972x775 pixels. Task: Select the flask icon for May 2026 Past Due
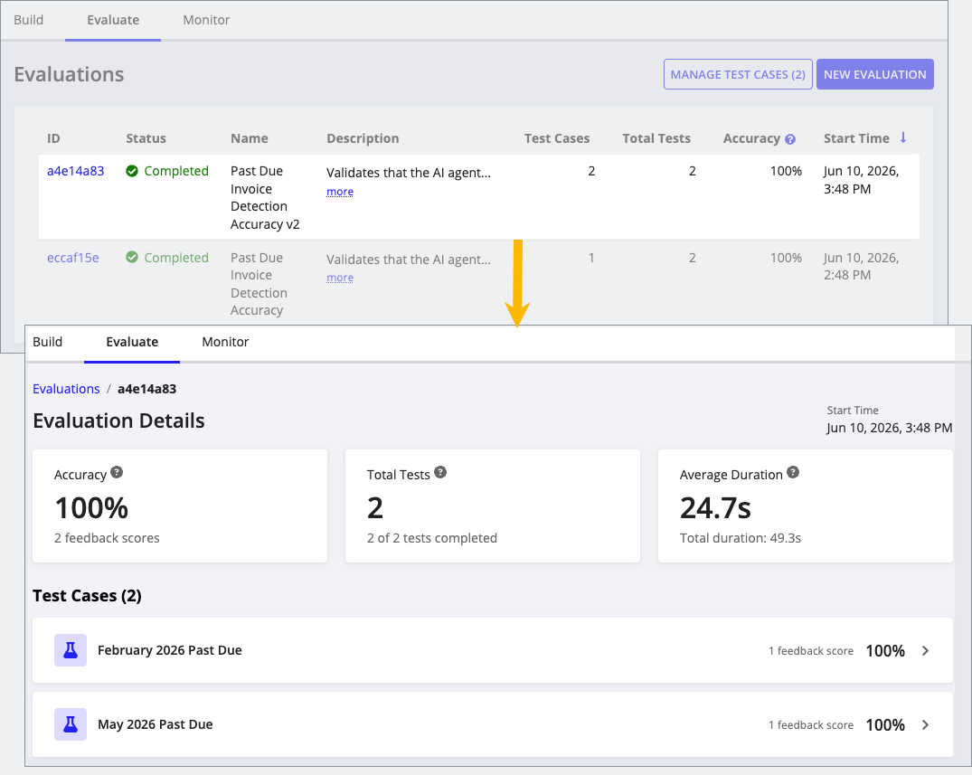[71, 724]
